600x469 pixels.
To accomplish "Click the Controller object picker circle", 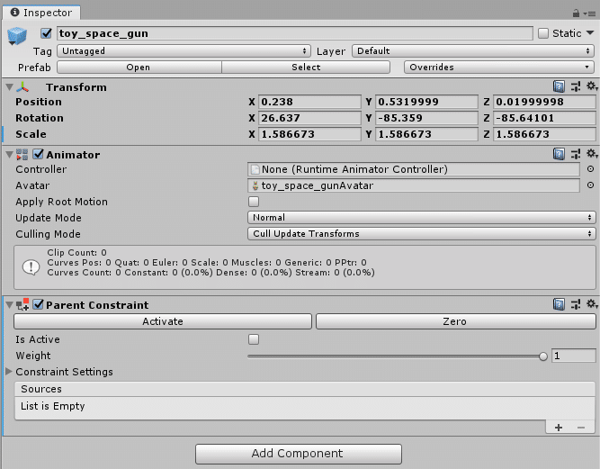I will pyautogui.click(x=590, y=169).
